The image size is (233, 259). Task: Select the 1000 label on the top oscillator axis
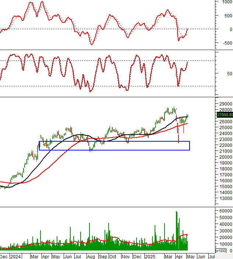point(227,2)
